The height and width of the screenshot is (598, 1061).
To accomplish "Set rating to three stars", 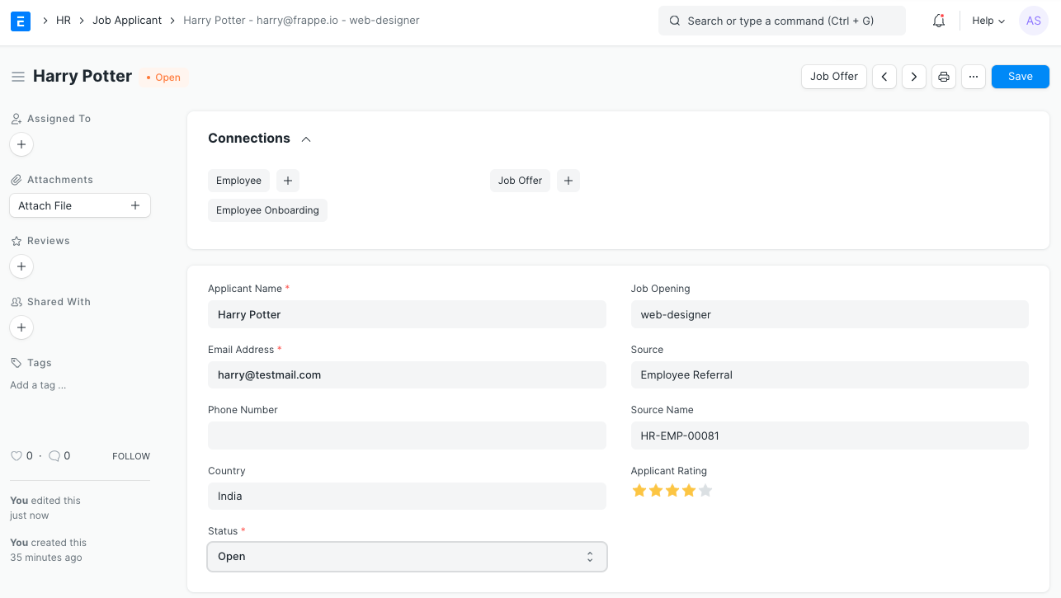I will 672,491.
